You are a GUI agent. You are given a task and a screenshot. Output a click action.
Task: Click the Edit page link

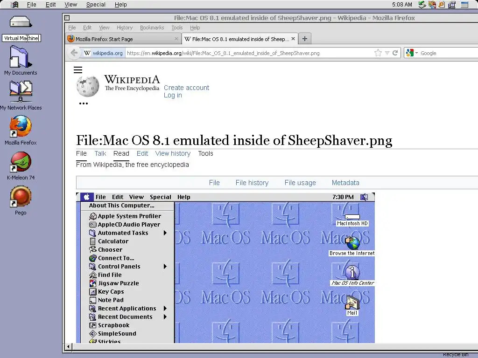pyautogui.click(x=142, y=153)
